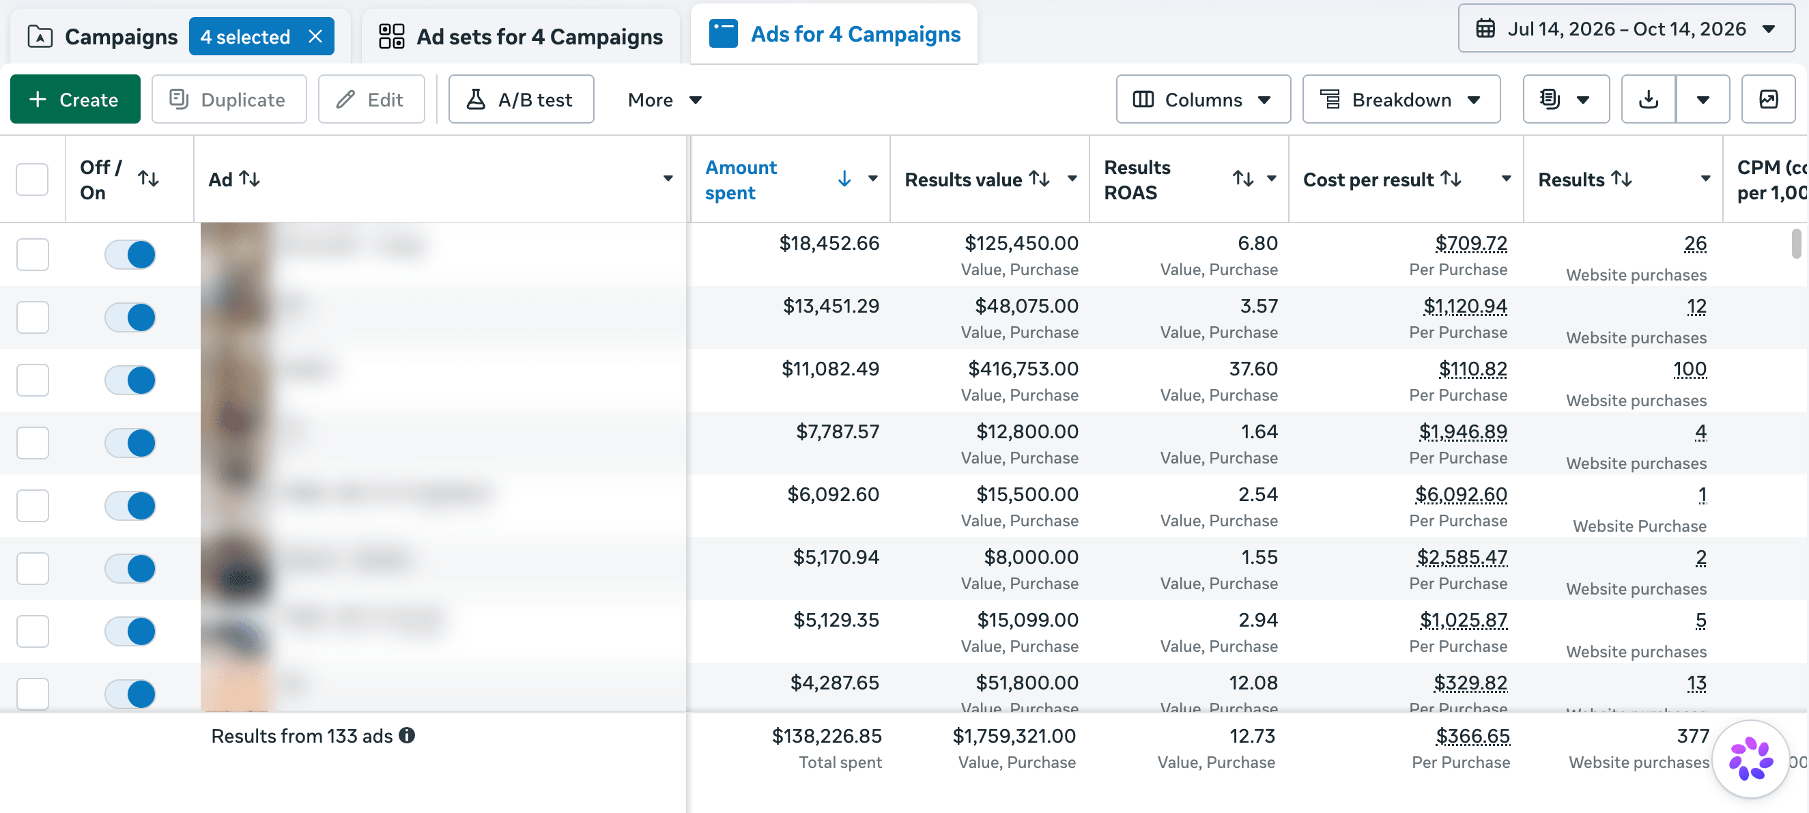Click the calendar icon in date range
The height and width of the screenshot is (813, 1809).
coord(1485,29)
